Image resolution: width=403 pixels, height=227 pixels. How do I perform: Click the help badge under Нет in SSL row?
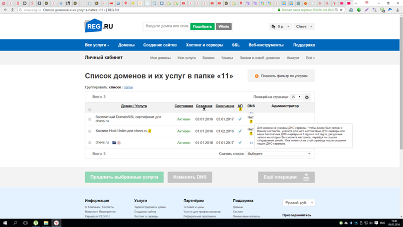coord(251,122)
